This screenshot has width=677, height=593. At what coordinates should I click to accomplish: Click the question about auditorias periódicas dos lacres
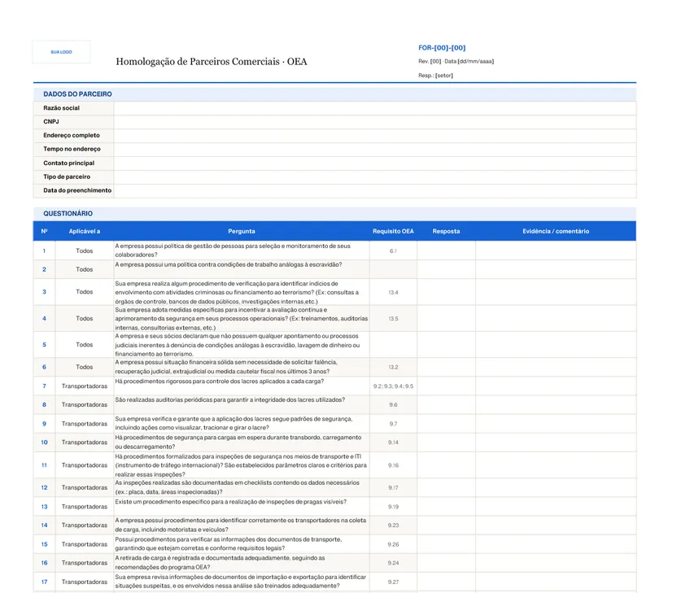pos(229,400)
